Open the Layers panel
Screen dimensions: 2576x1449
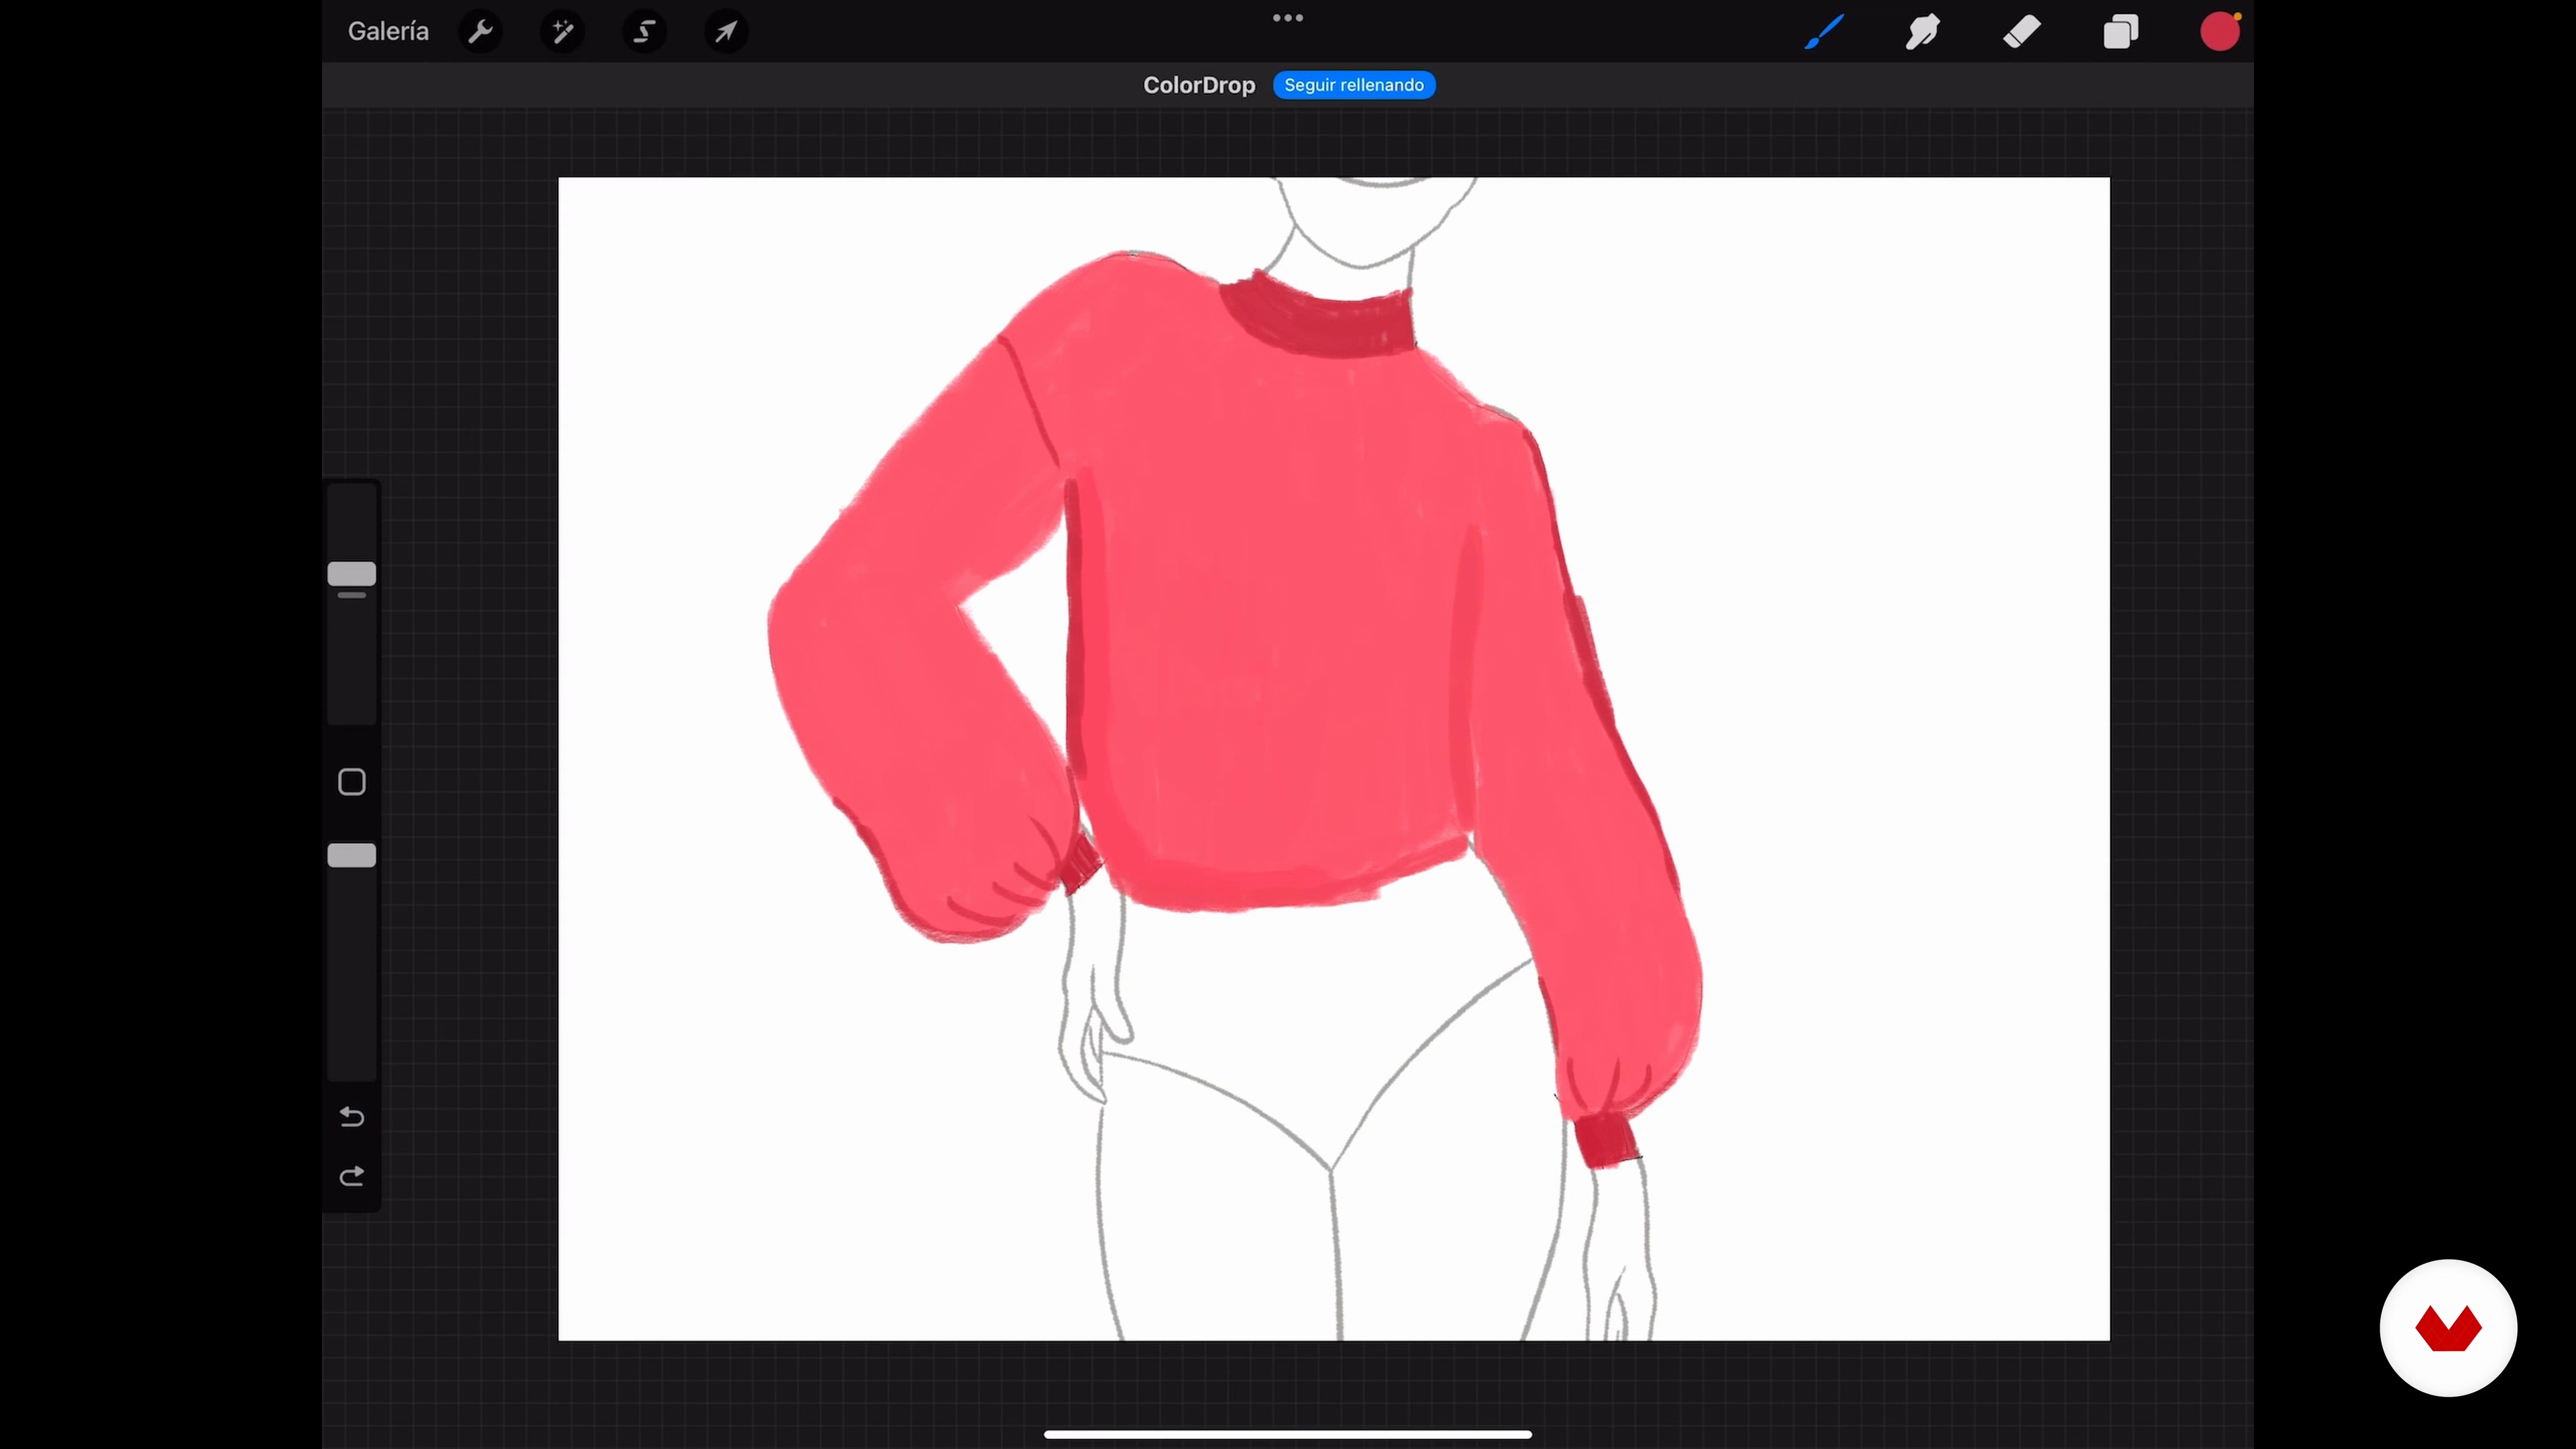click(2121, 32)
